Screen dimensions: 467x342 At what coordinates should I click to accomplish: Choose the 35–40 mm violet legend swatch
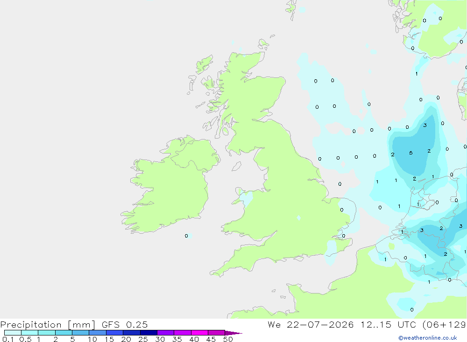pos(183,333)
